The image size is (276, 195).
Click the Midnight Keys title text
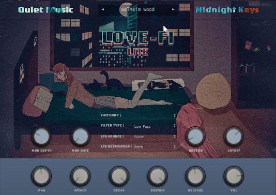(227, 10)
